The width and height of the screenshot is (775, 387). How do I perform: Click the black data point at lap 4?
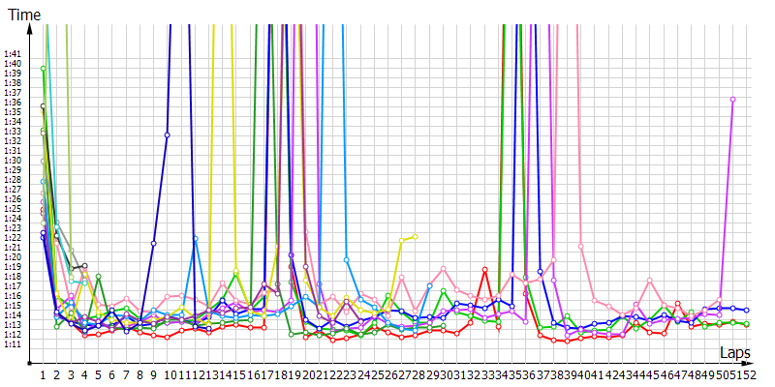pos(84,265)
